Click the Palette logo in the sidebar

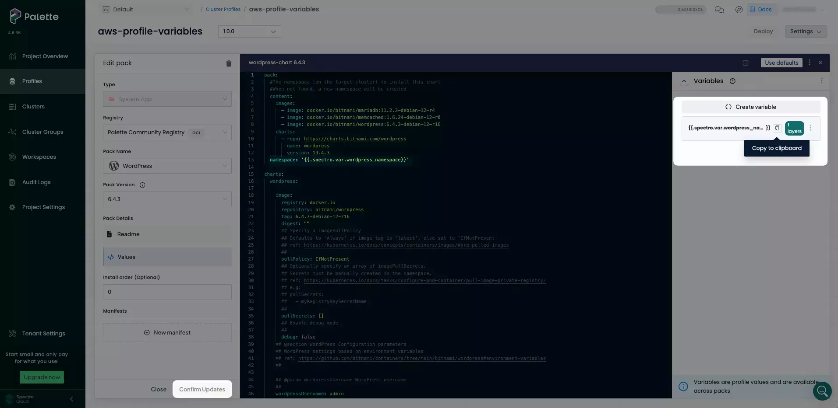pyautogui.click(x=33, y=17)
